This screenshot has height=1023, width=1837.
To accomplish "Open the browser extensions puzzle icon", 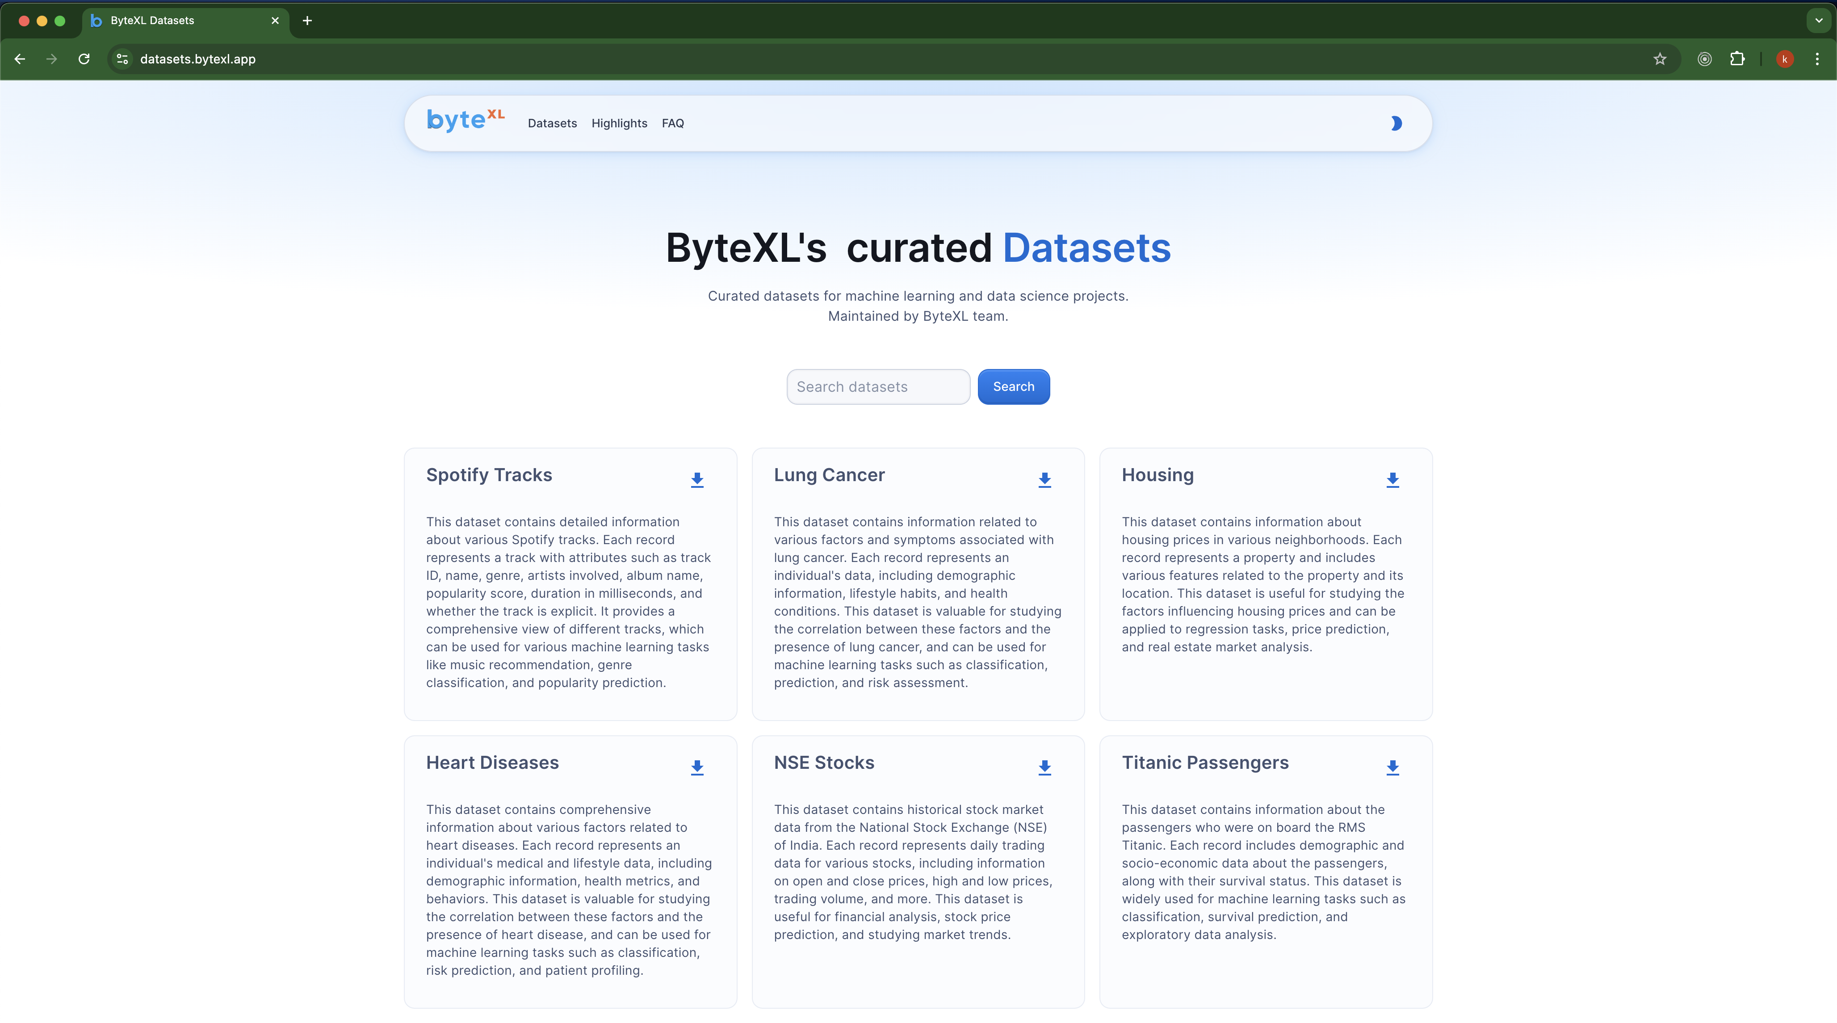I will click(1737, 59).
